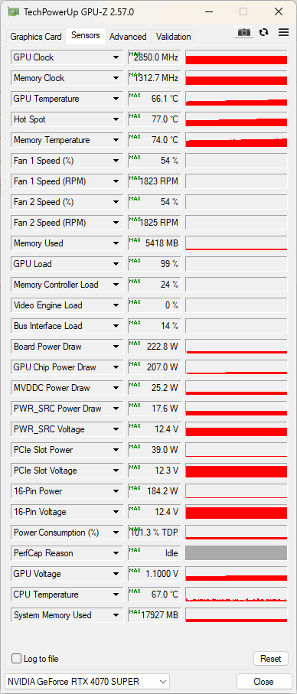Open the MVDDC Power Draw dropdown
This screenshot has height=694, width=297.
tap(116, 388)
